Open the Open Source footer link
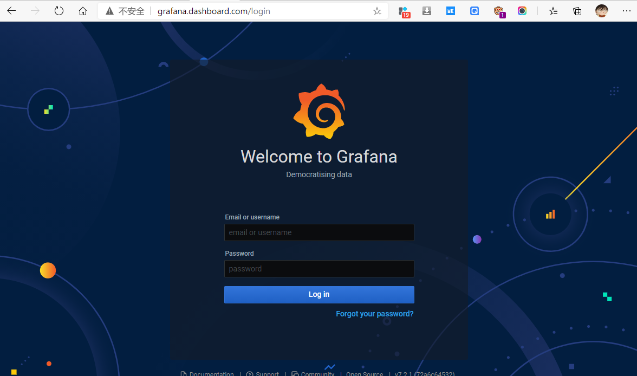Image resolution: width=637 pixels, height=376 pixels. 365,373
